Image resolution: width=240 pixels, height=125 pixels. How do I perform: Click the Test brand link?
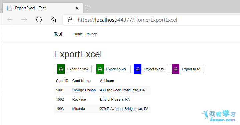pos(58,34)
